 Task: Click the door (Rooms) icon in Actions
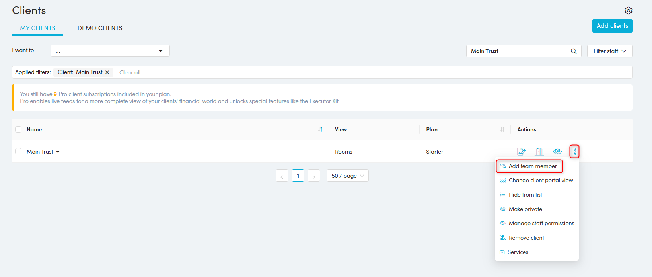click(539, 152)
